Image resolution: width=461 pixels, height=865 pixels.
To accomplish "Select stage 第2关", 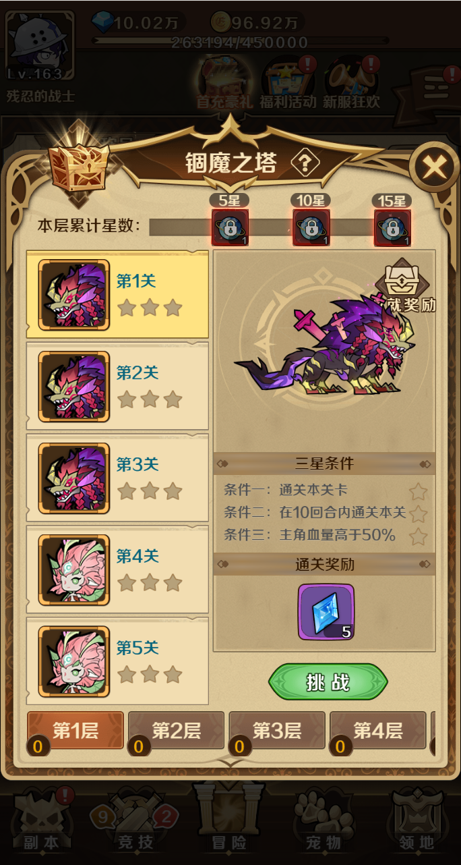I will [x=117, y=386].
